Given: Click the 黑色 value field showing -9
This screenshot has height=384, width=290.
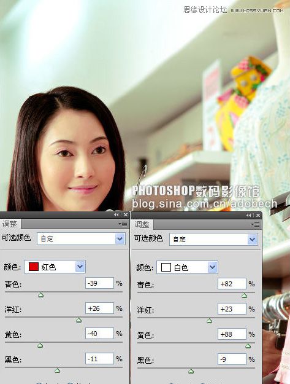Looking at the screenshot, I should pyautogui.click(x=232, y=359).
